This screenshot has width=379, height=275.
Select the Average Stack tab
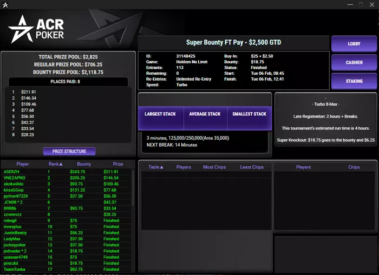click(205, 118)
